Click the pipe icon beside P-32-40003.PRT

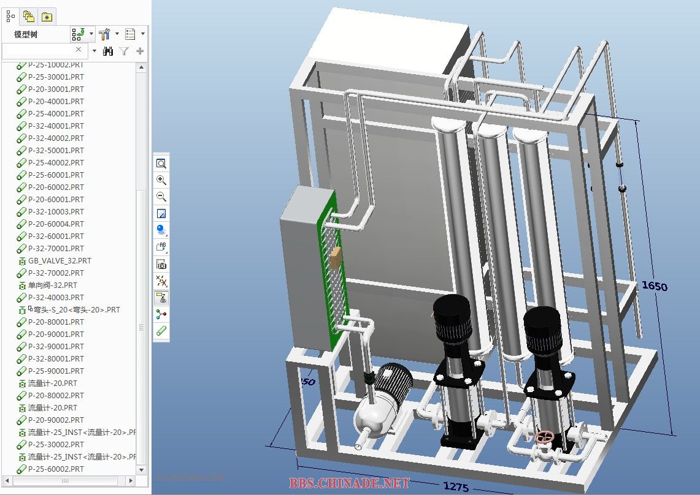point(21,298)
